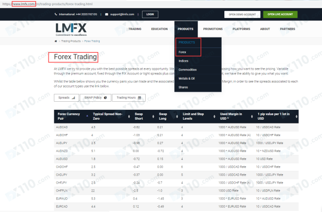Click the LMFX logo
This screenshot has height=212, width=322.
pos(71,30)
